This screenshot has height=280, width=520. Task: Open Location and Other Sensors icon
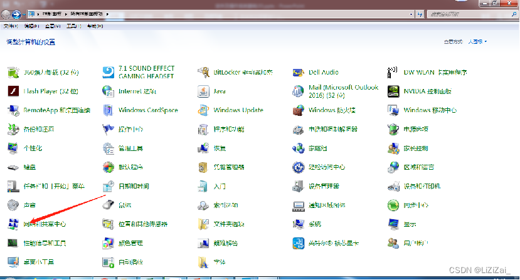[x=108, y=224]
